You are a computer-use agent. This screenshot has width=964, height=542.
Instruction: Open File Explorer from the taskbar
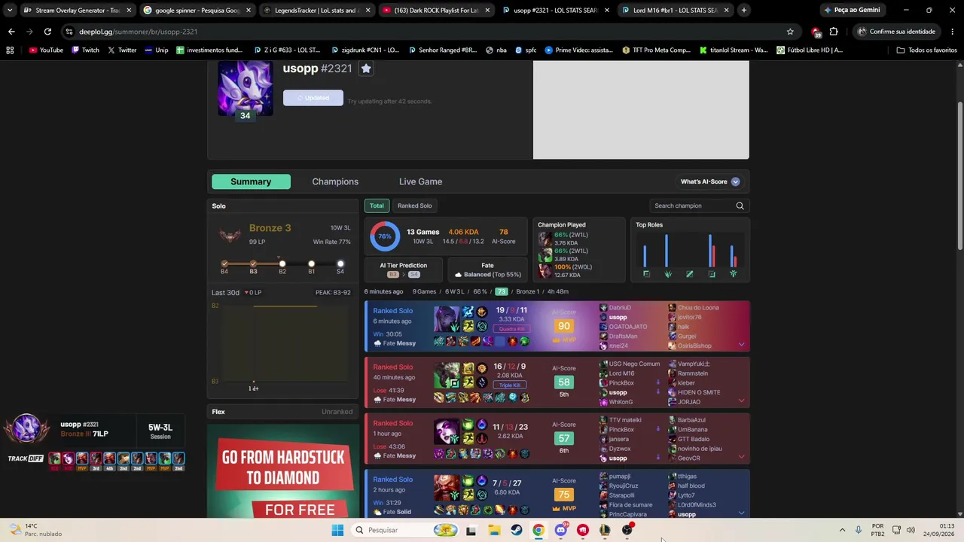(494, 530)
